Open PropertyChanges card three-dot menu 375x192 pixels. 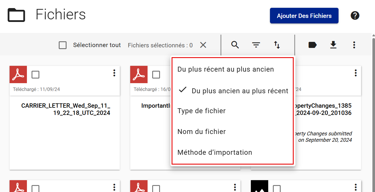356,73
